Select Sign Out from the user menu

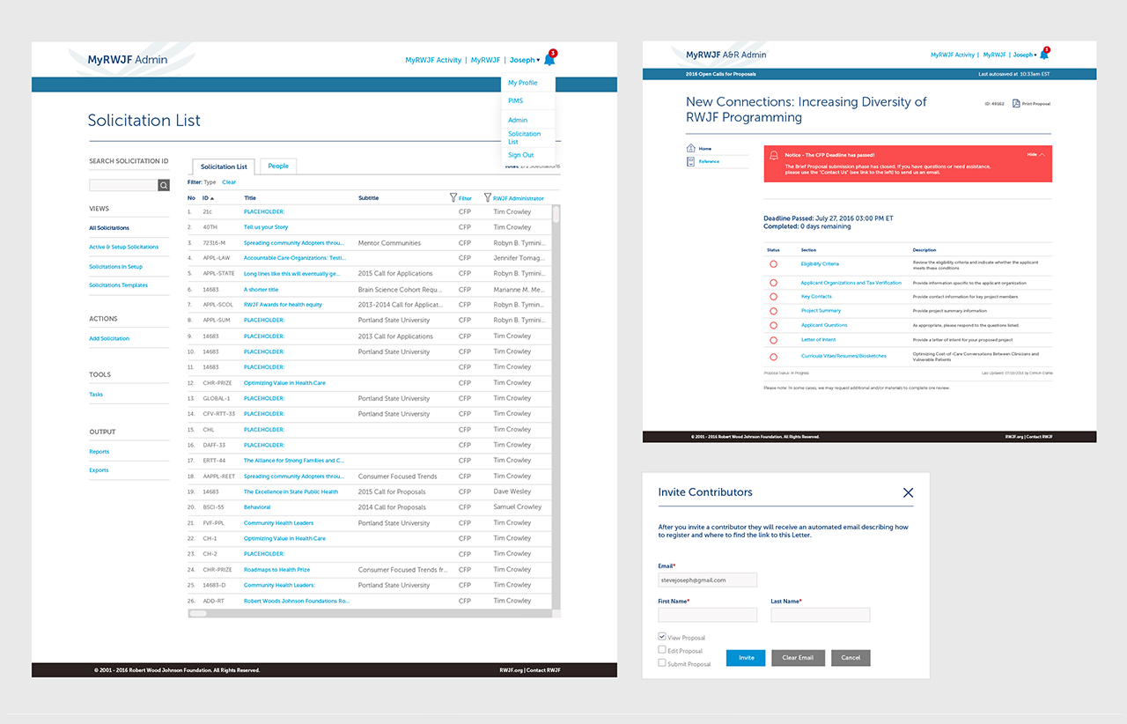pyautogui.click(x=520, y=155)
